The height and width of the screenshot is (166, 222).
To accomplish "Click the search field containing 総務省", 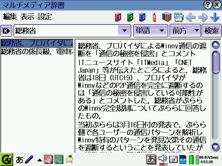I will pos(66,31).
